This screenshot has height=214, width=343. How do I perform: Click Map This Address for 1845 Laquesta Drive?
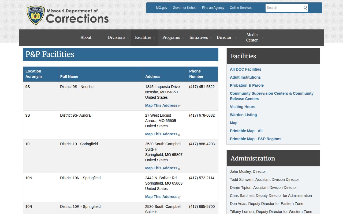click(161, 105)
